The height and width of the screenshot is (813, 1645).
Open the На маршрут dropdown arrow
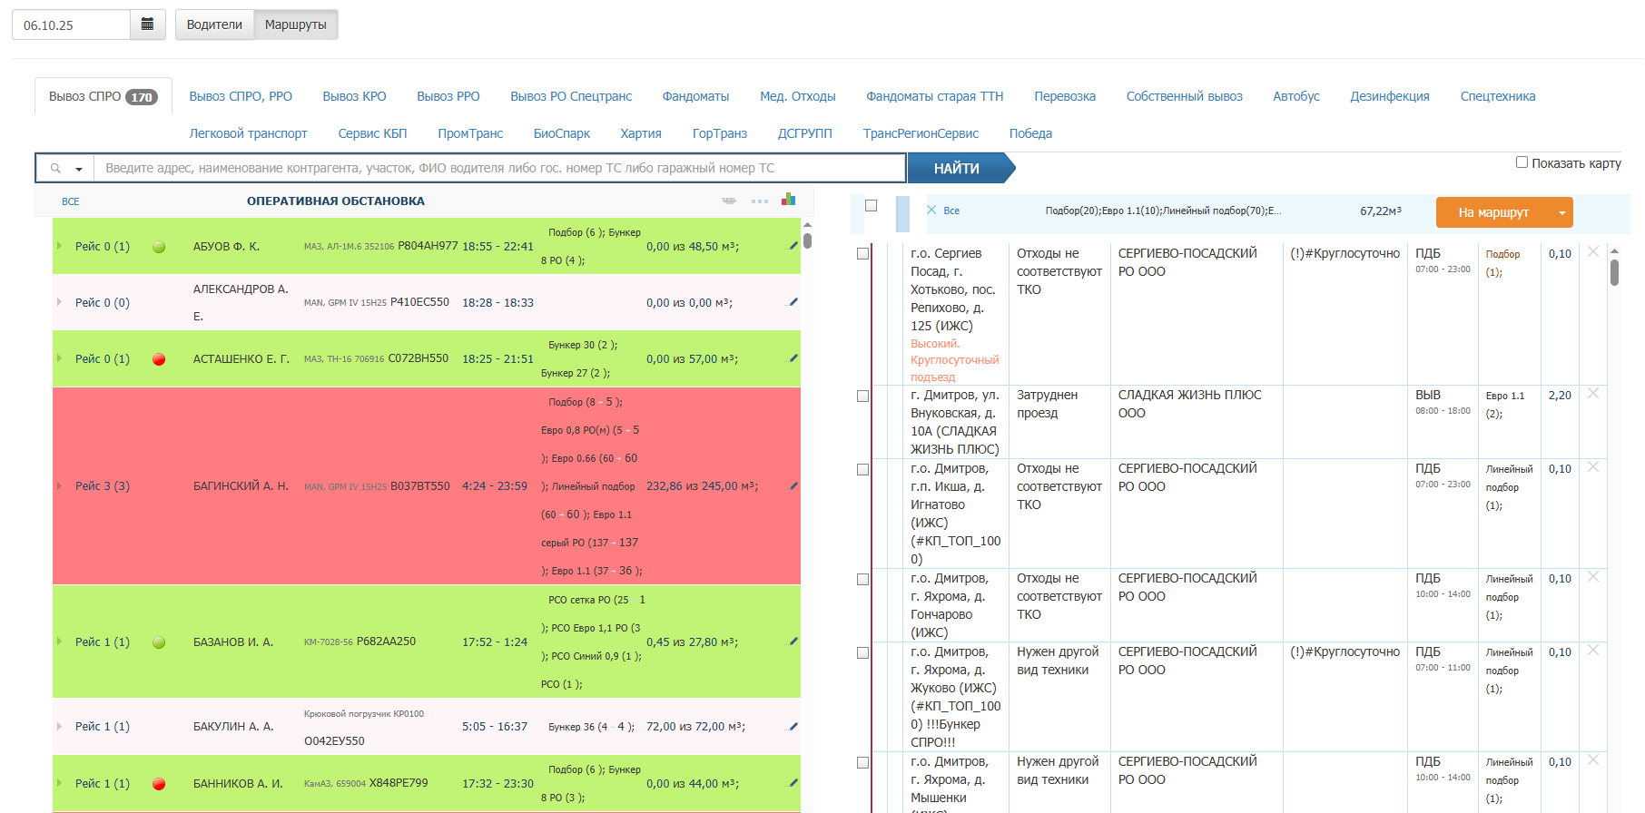click(x=1561, y=213)
